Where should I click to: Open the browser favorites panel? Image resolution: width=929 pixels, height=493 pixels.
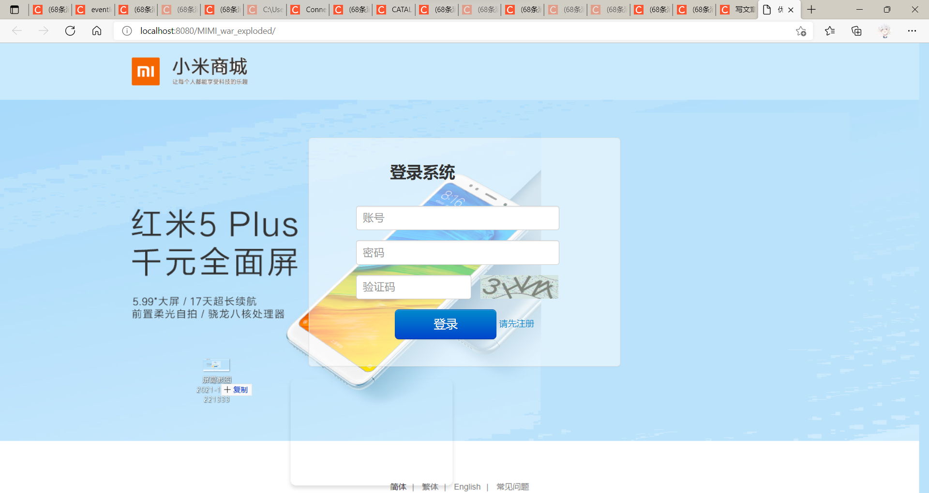(829, 30)
